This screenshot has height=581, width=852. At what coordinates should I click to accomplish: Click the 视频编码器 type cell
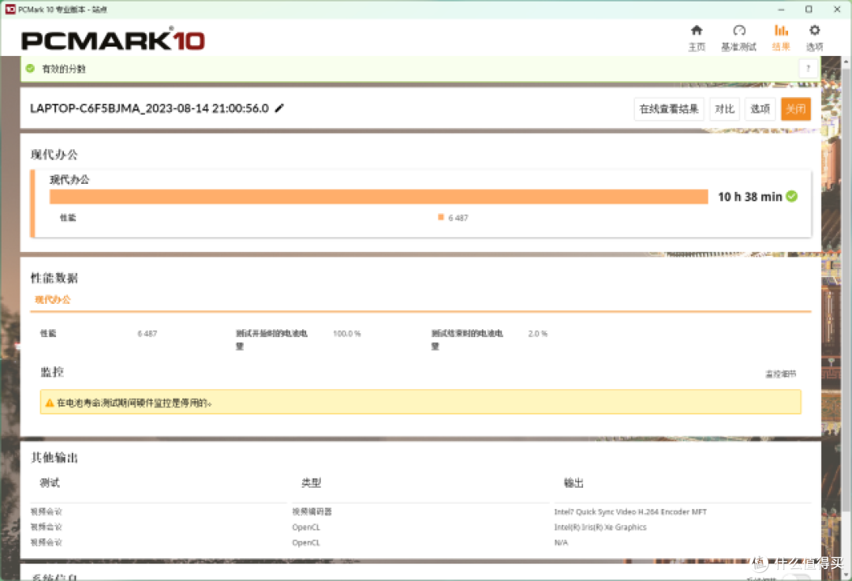[312, 512]
